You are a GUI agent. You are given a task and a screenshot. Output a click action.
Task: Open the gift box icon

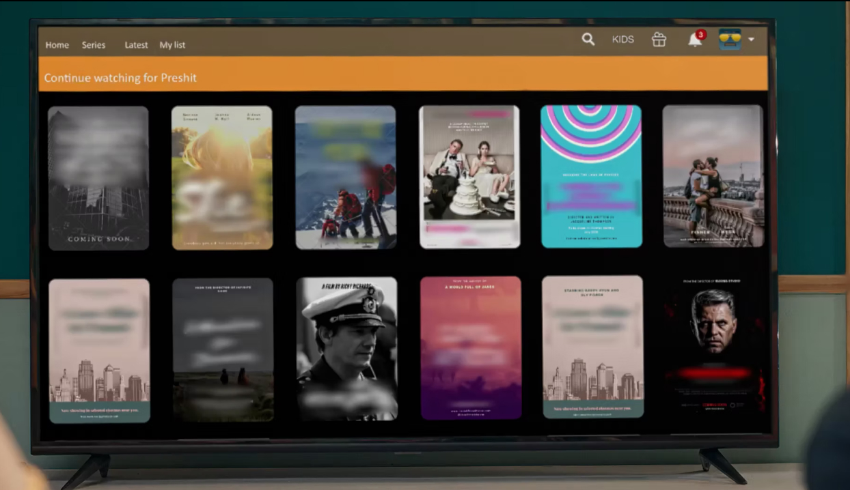coord(659,40)
